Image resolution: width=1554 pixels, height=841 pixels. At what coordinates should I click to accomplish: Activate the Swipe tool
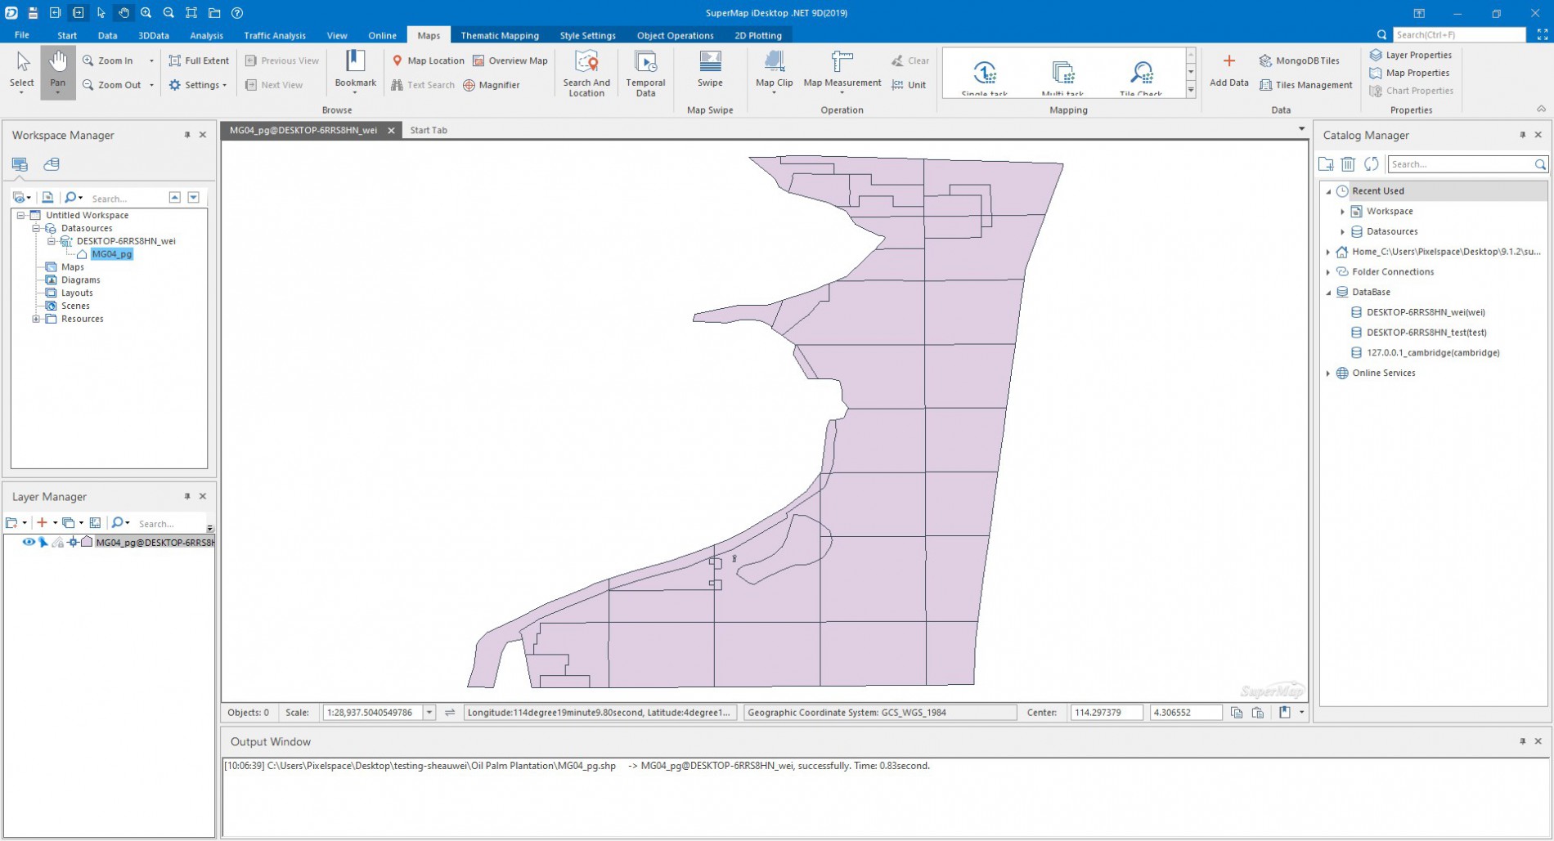click(710, 69)
